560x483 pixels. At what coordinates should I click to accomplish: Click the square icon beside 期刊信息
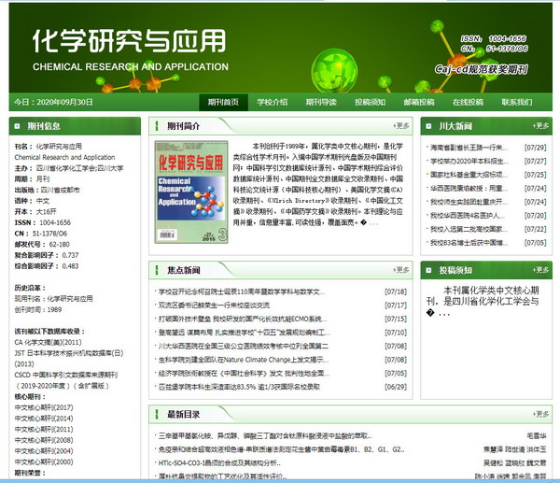click(17, 126)
